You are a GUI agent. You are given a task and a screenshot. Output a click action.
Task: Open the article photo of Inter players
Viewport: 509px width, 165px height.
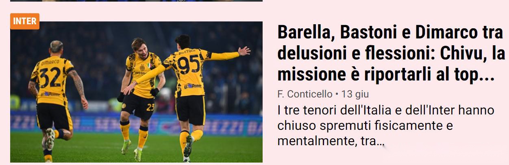[136, 92]
